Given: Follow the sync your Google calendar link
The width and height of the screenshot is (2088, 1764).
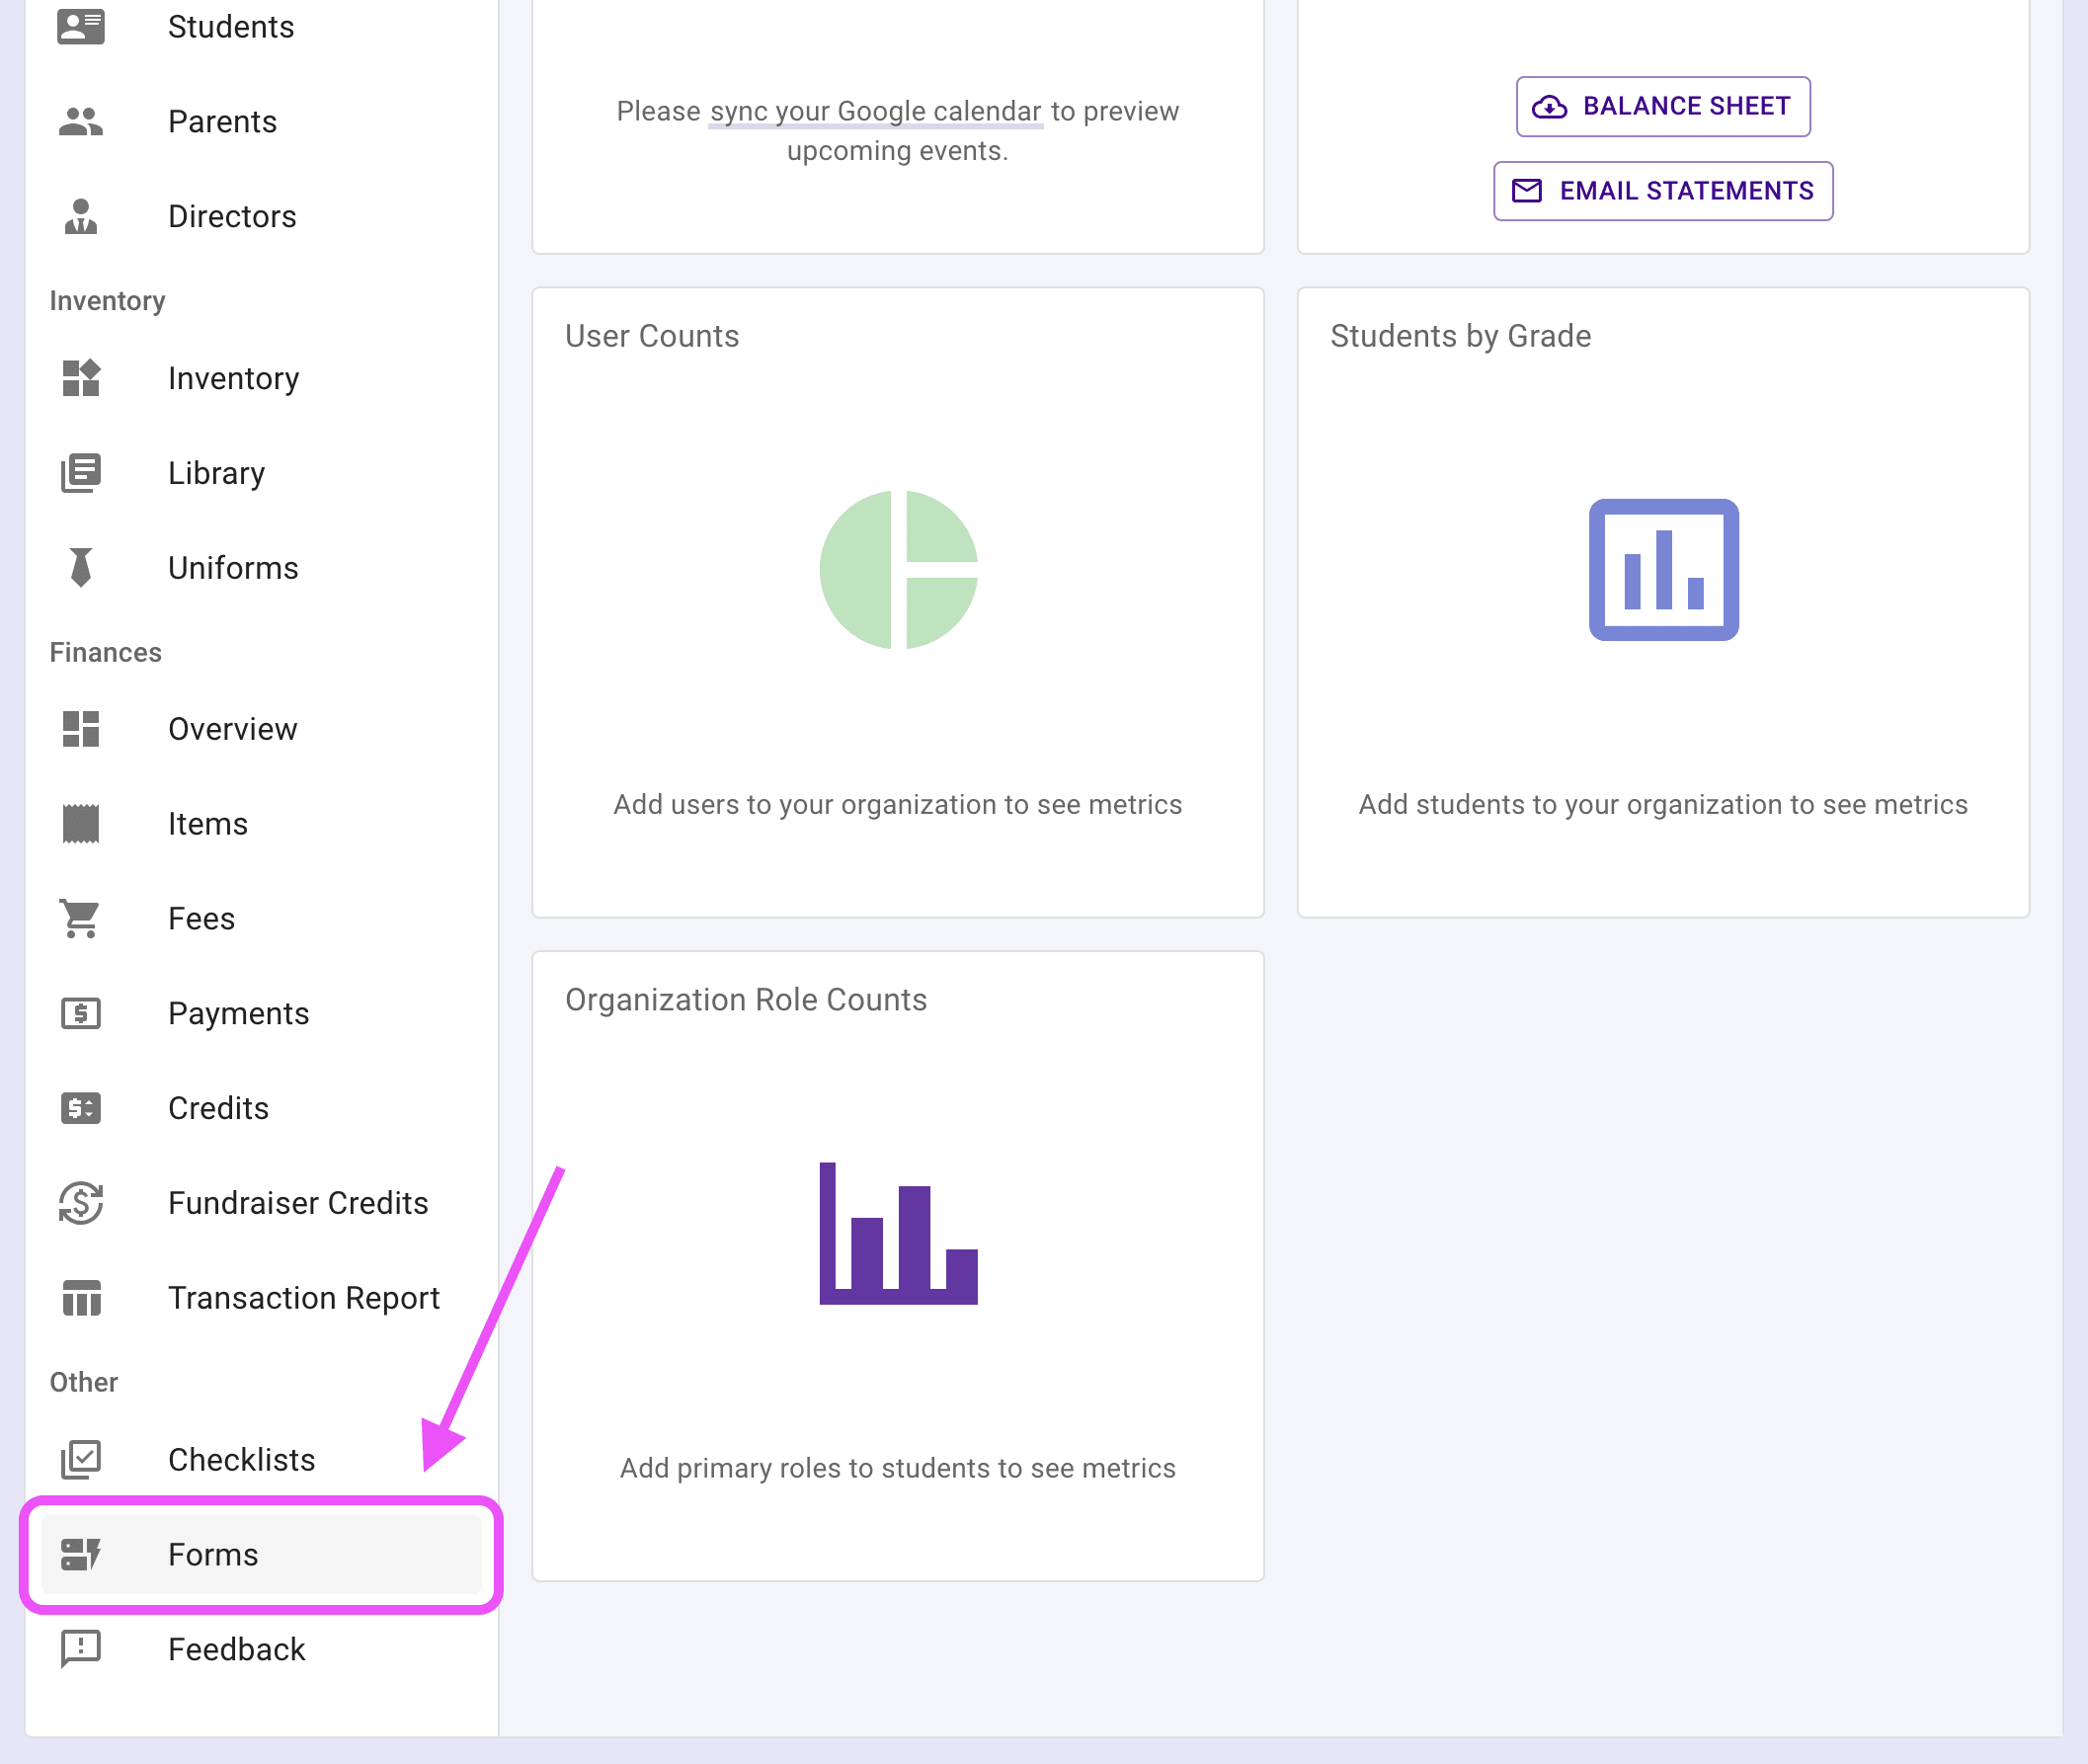Looking at the screenshot, I should pos(875,111).
